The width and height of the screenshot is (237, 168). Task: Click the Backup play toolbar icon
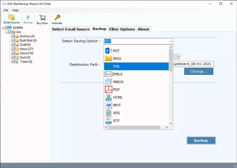click(x=28, y=17)
